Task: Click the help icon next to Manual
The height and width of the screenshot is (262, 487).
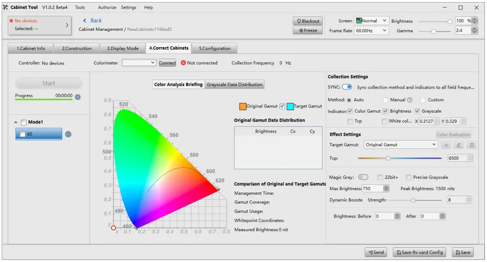Action: coord(409,100)
